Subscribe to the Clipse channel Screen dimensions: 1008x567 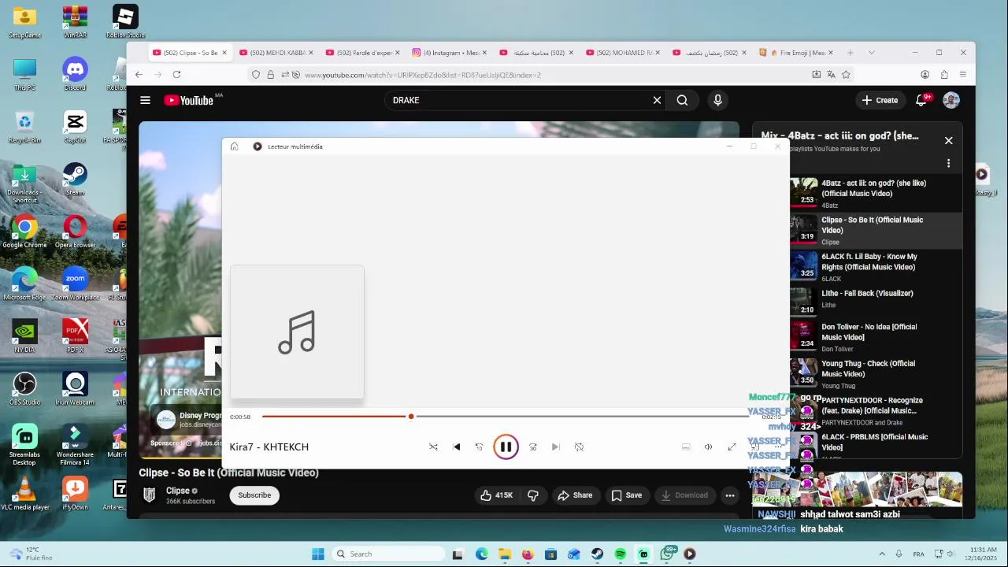(x=254, y=495)
